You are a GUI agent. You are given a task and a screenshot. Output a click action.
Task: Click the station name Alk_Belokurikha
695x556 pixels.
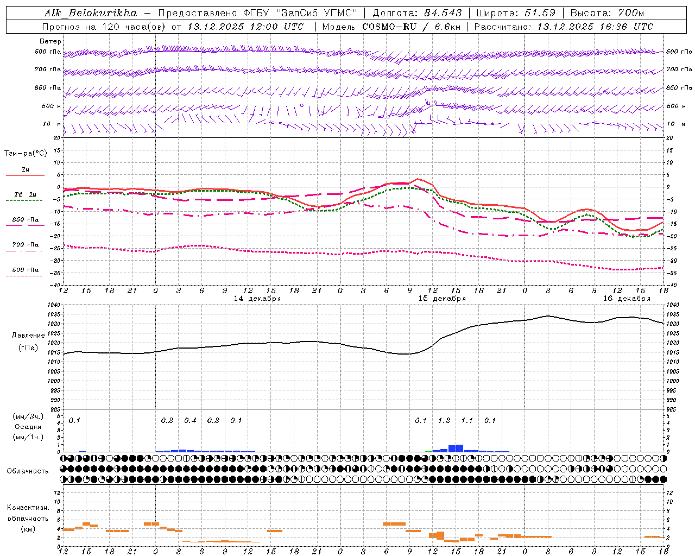[x=91, y=13]
